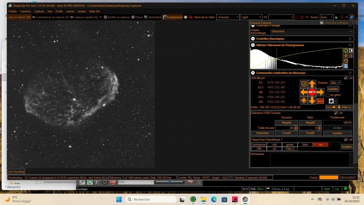This screenshot has width=364, height=205.
Task: Click the right-arrow icon next to Aller à
Action: pos(334,107)
